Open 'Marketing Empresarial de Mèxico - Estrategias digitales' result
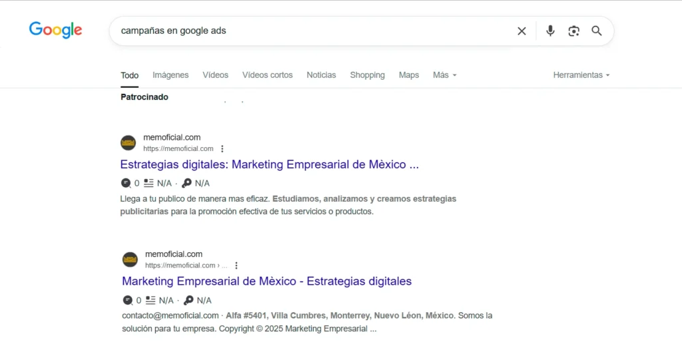This screenshot has width=682, height=354. tap(266, 281)
